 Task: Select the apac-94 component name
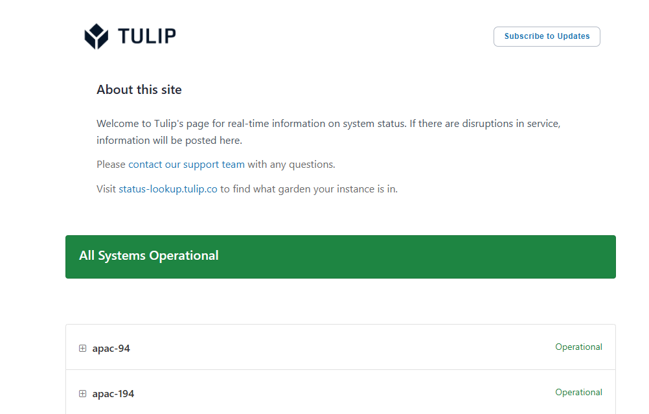pos(111,348)
